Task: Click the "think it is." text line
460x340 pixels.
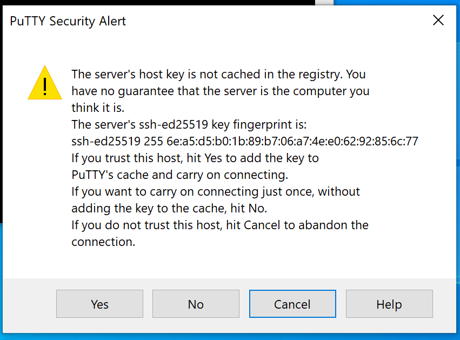Action: point(98,108)
